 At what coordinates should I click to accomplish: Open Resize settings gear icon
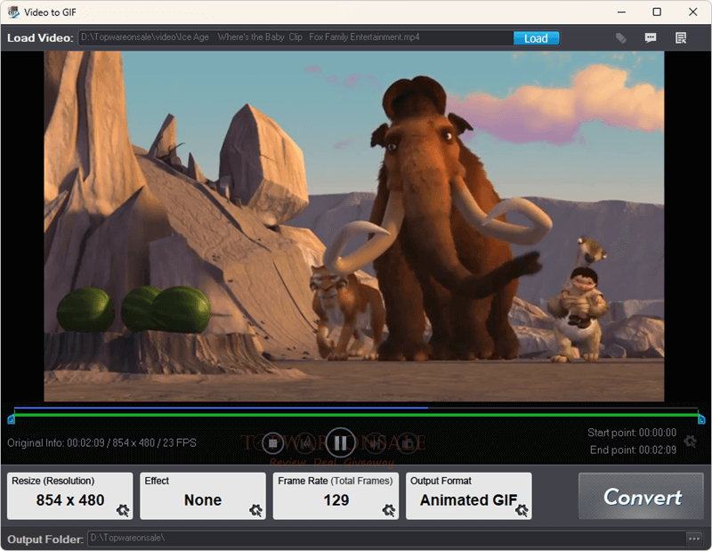pyautogui.click(x=123, y=510)
